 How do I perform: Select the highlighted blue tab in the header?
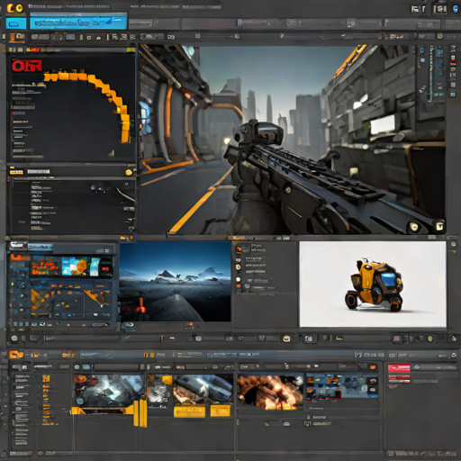tap(78, 22)
